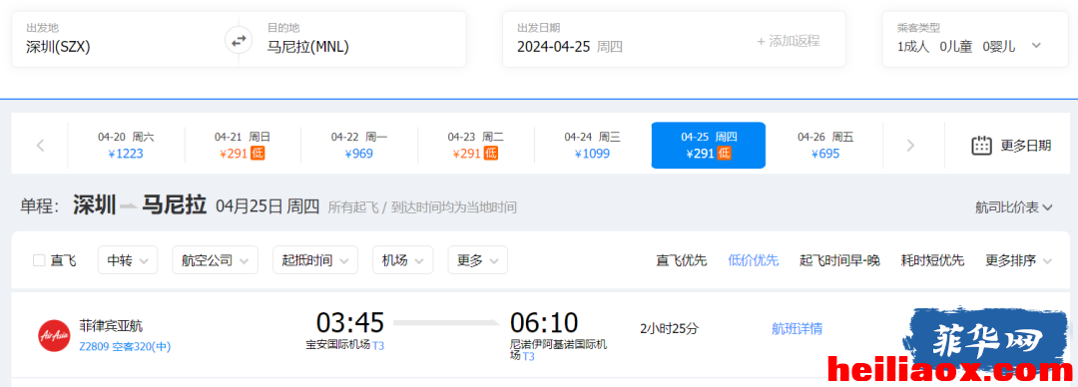Viewport: 1078px width, 387px height.
Task: Click 尼诺伊阿基诺国际机场 T3 text
Action: tap(559, 350)
